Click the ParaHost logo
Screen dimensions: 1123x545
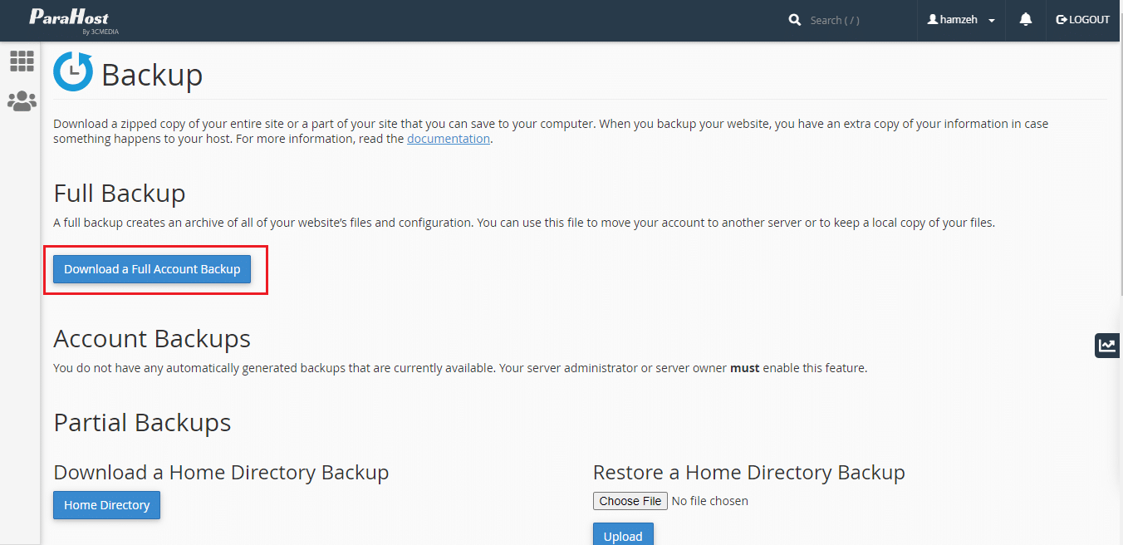coord(69,21)
